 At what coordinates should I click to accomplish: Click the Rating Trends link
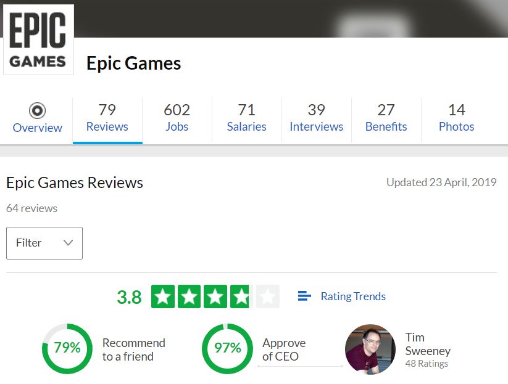353,296
